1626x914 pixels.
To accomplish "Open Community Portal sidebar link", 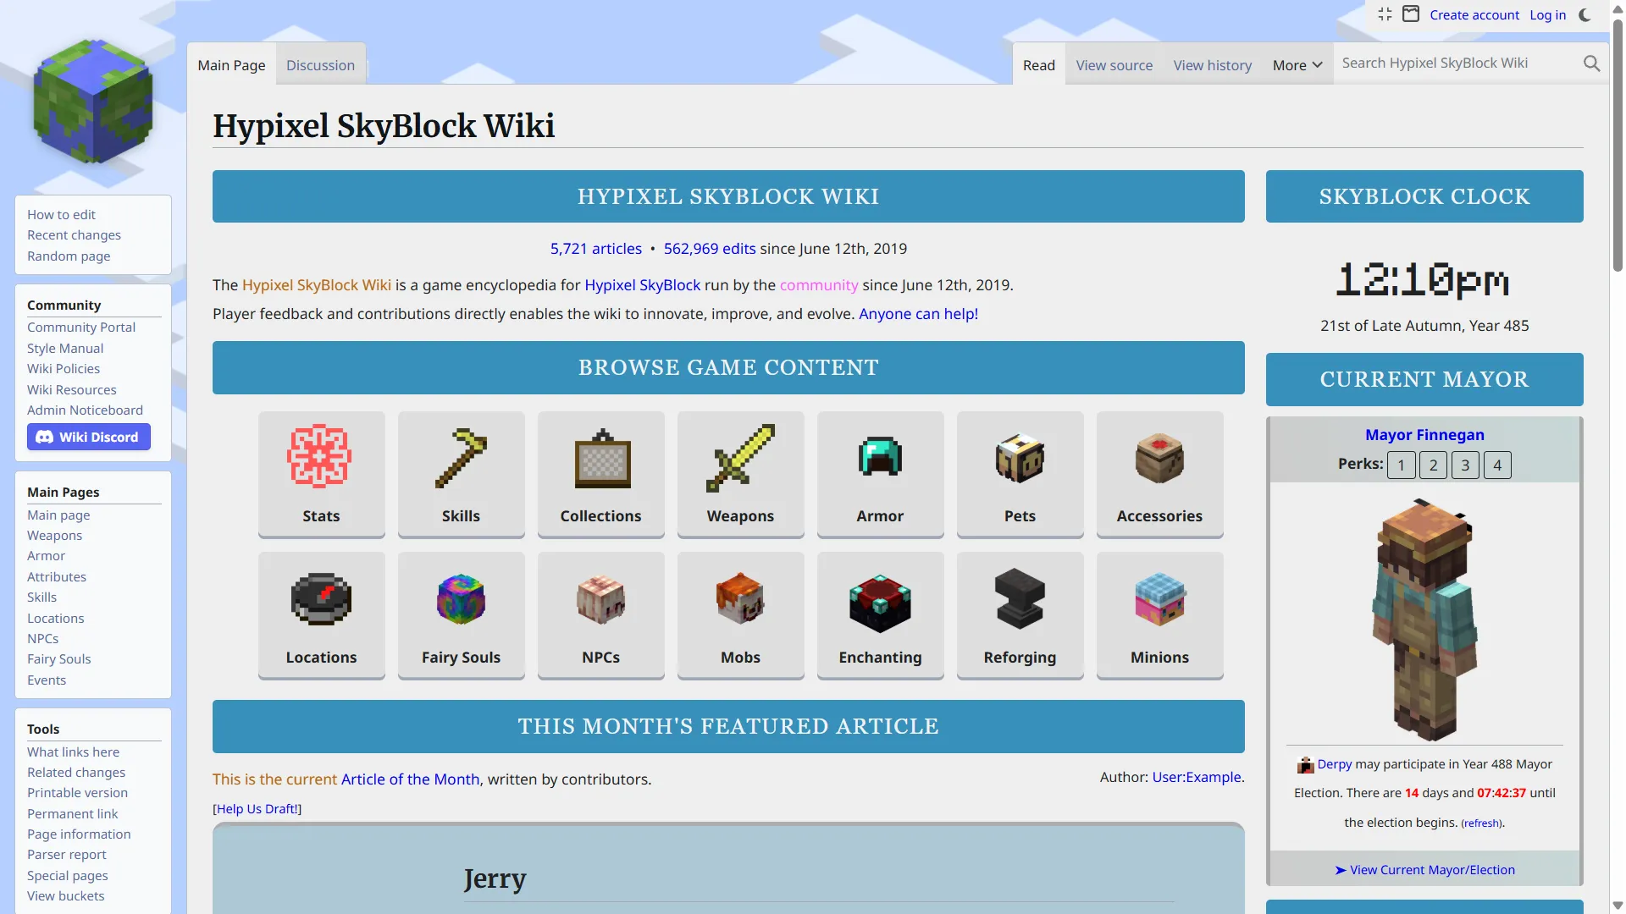I will [81, 328].
